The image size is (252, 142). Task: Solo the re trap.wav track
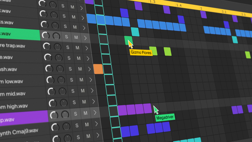tap(68, 47)
